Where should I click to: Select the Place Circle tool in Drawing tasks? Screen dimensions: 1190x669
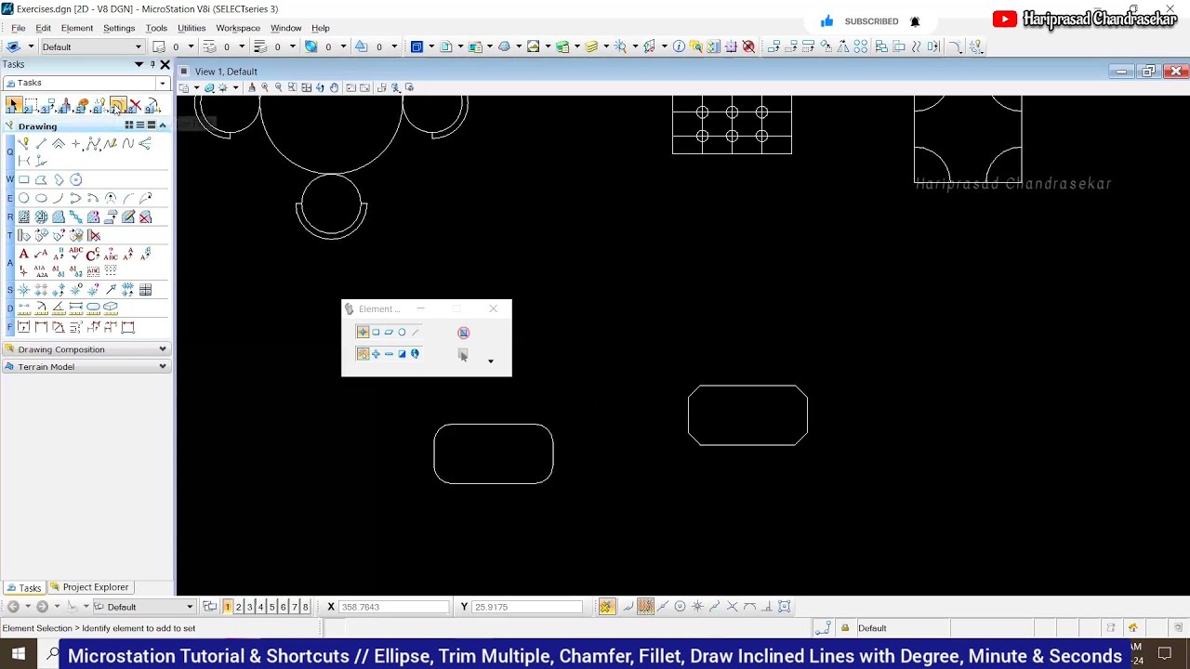click(x=24, y=198)
